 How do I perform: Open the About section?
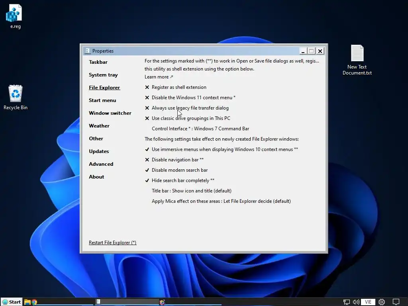coord(96,177)
